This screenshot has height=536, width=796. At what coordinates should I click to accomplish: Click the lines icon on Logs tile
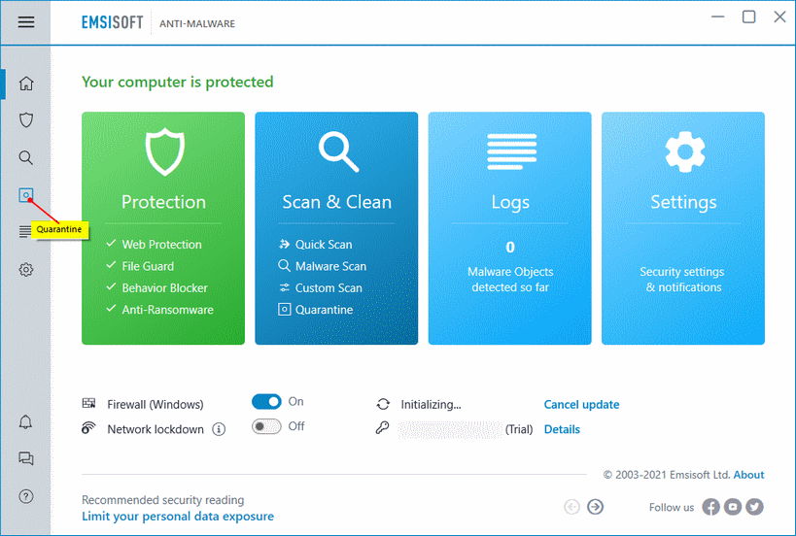click(x=511, y=151)
